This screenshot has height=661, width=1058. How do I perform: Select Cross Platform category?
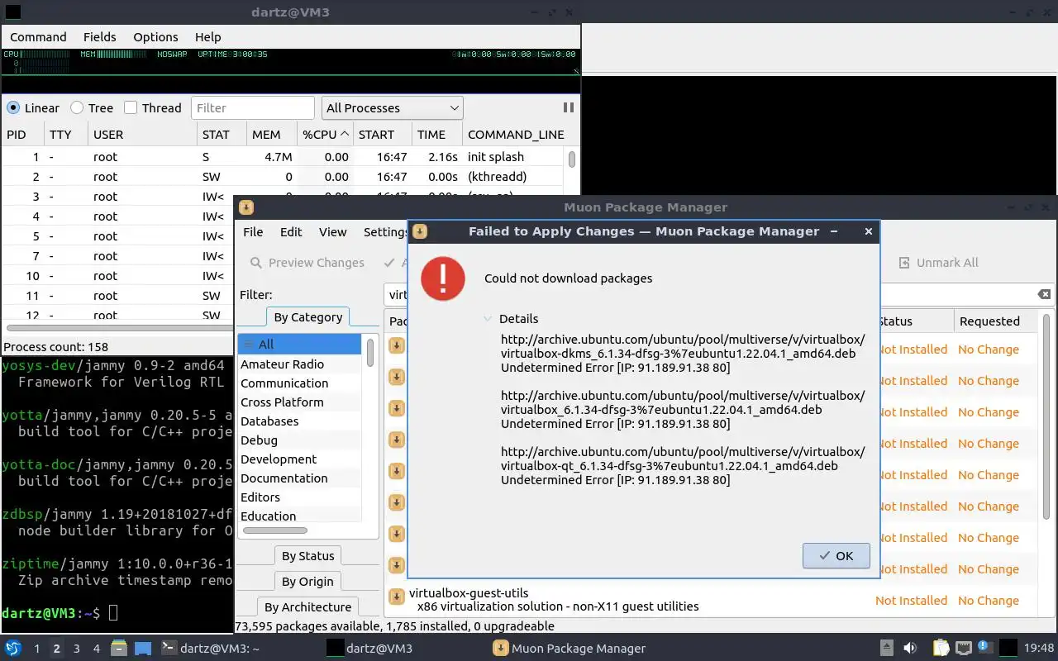[x=299, y=402]
